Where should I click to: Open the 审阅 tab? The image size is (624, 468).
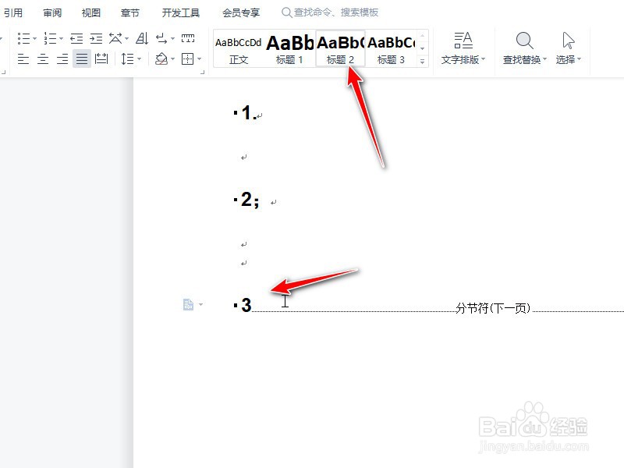click(x=52, y=12)
